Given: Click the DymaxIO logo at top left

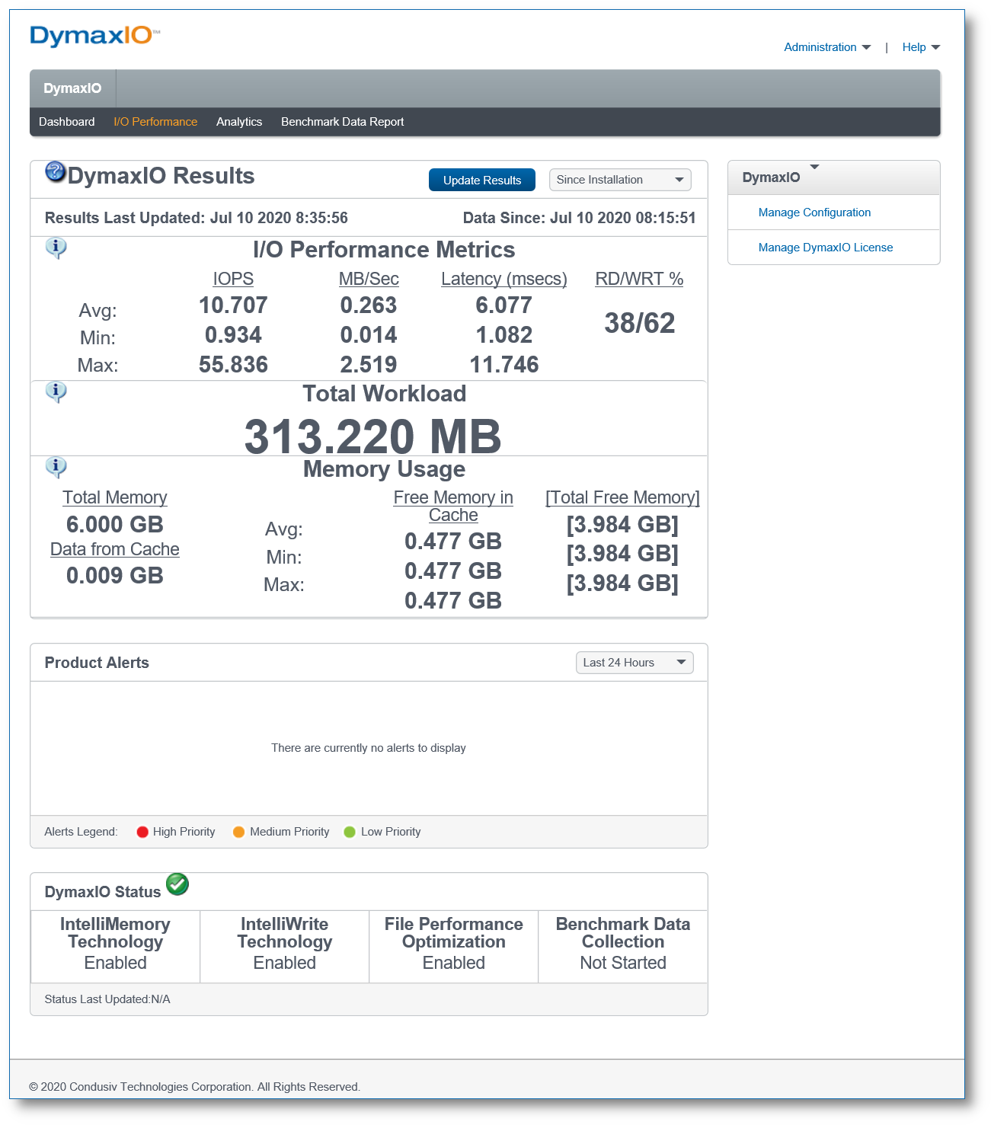Looking at the screenshot, I should 95,36.
